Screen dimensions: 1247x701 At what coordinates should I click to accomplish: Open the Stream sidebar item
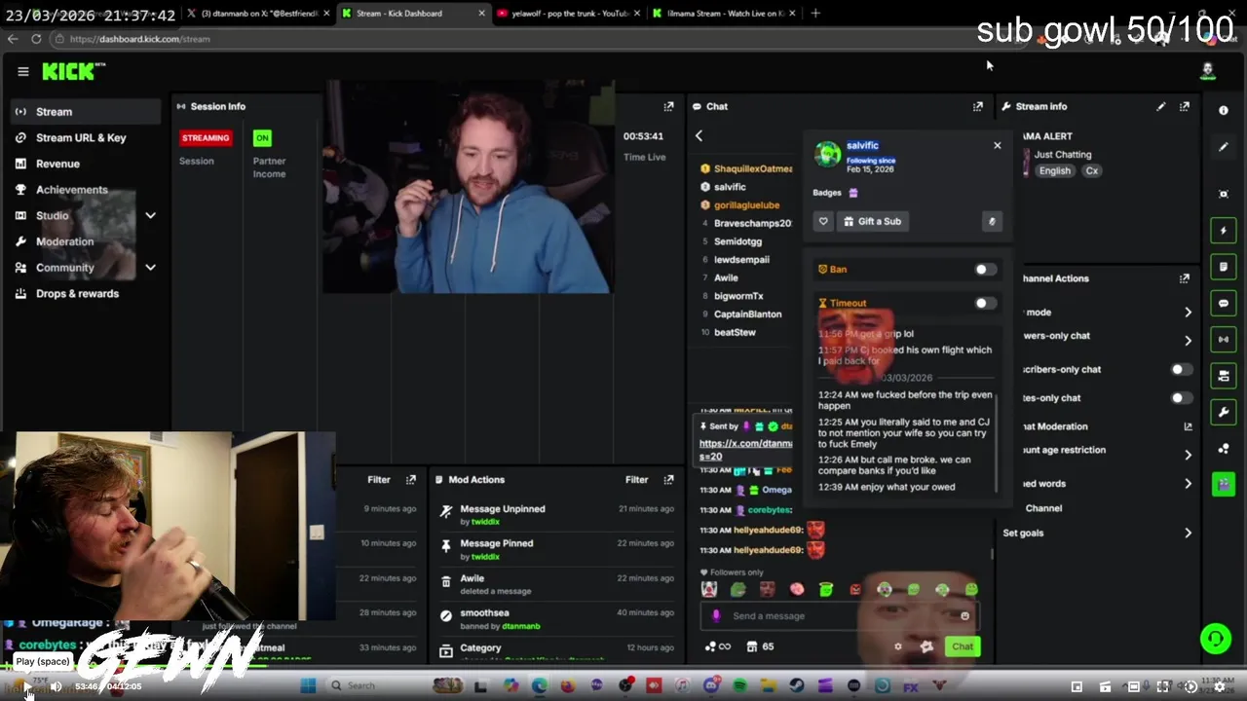coord(86,112)
